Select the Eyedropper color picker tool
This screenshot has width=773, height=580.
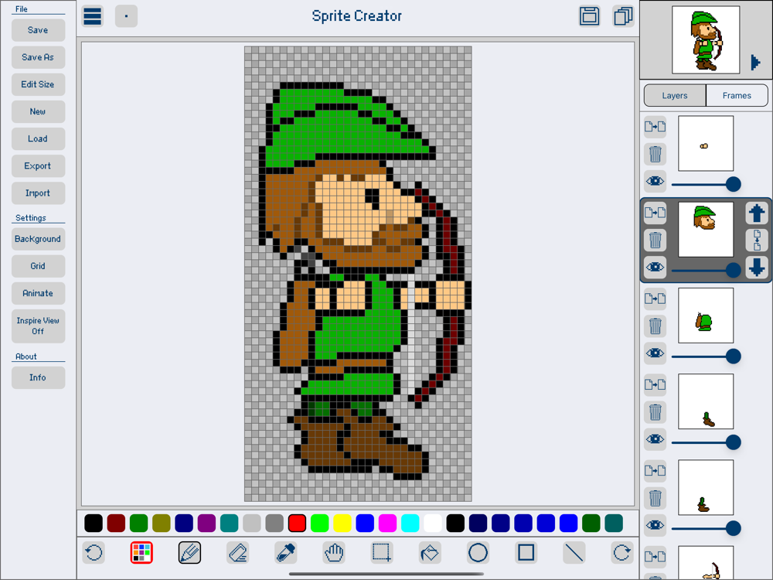coord(286,552)
